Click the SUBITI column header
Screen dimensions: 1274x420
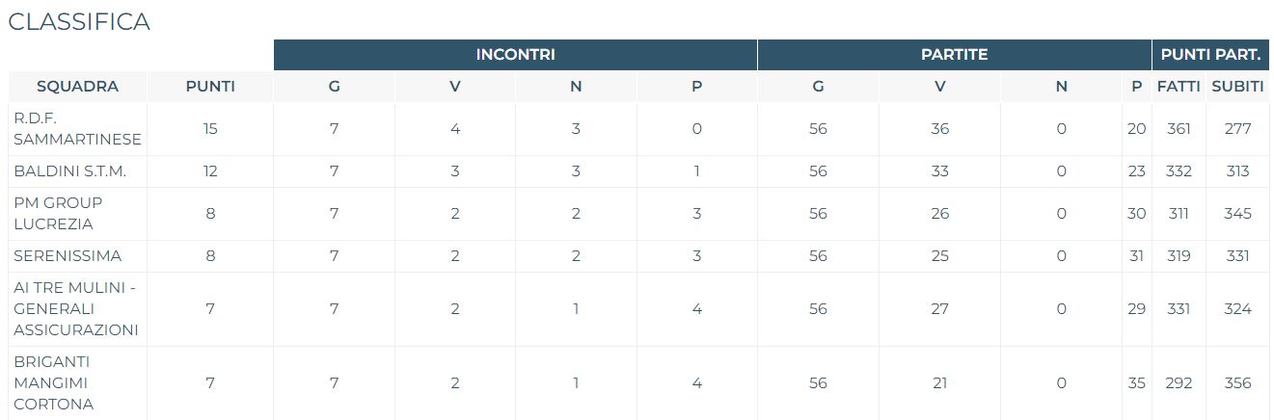pos(1237,87)
